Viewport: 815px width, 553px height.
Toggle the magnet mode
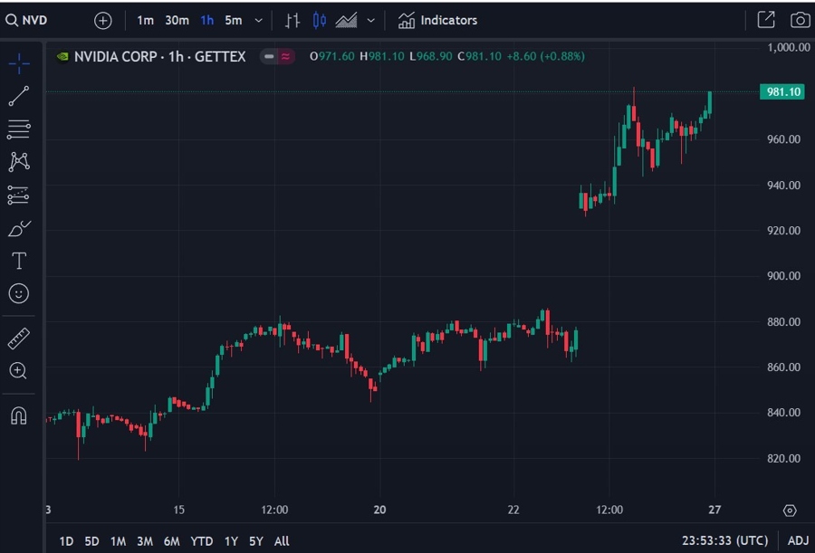pyautogui.click(x=19, y=415)
